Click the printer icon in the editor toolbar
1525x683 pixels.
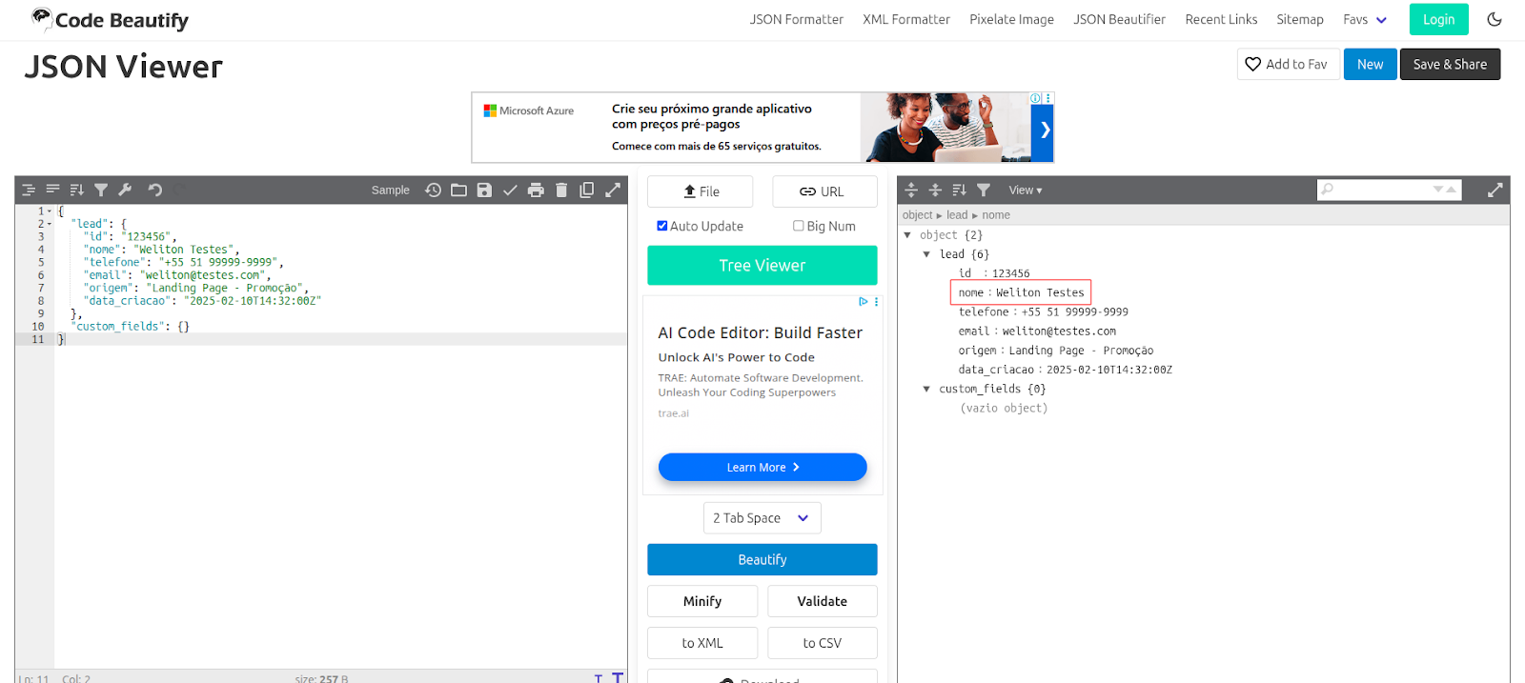click(536, 191)
